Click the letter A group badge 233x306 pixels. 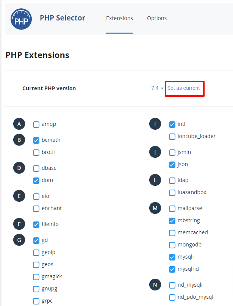click(19, 124)
